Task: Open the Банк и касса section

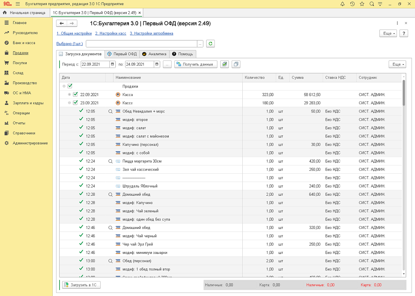Action: pyautogui.click(x=24, y=43)
